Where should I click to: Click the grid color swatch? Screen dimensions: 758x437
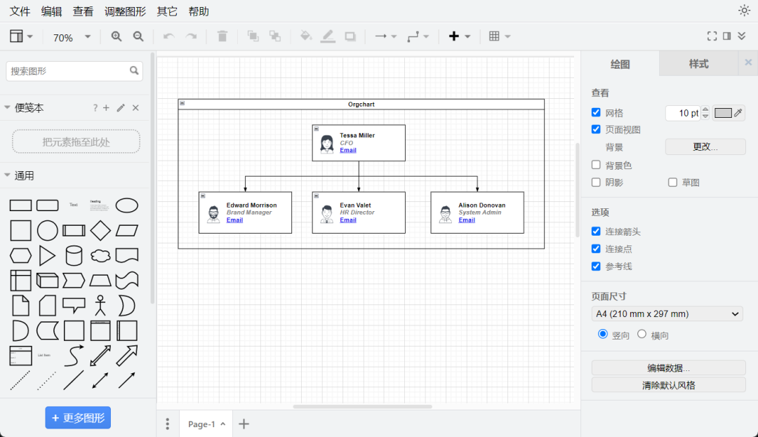pos(723,113)
